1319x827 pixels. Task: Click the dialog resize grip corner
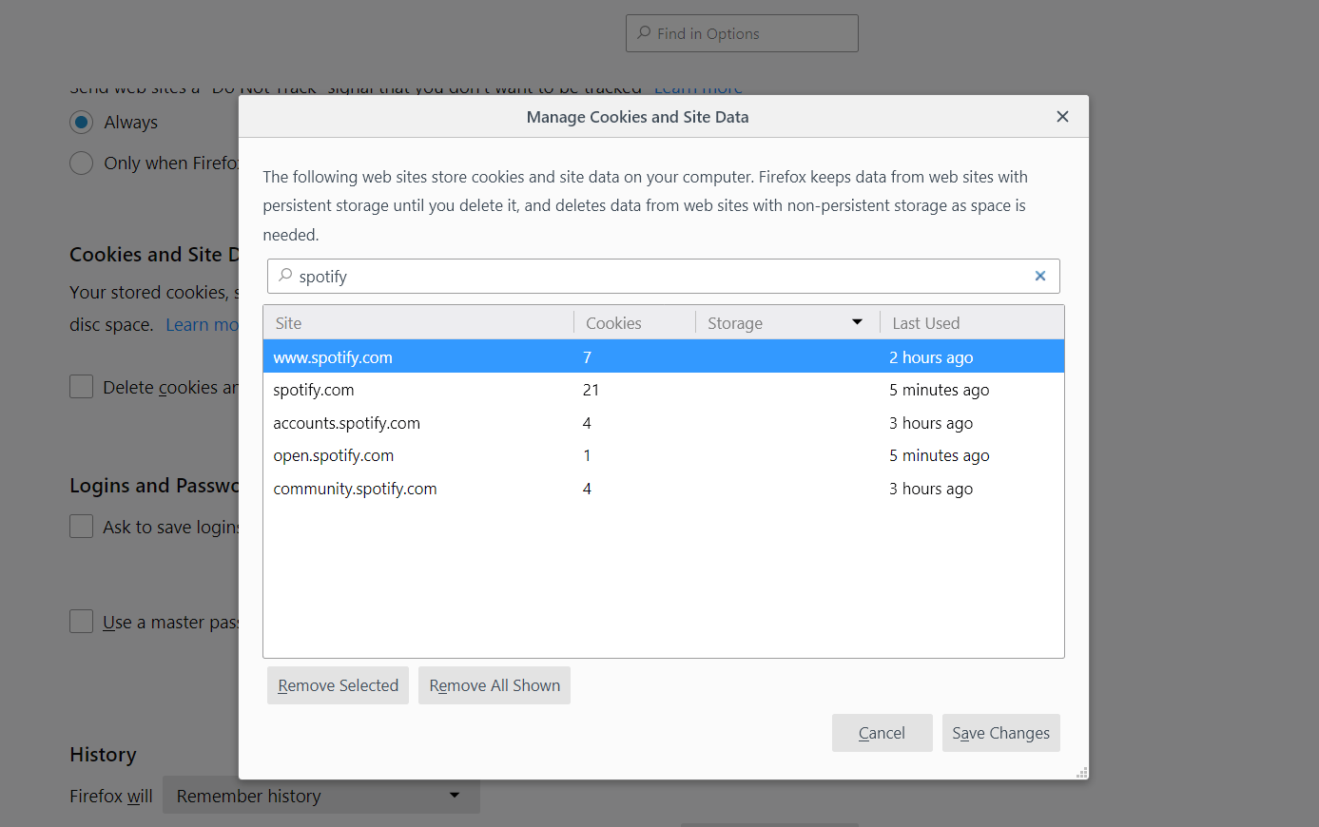[x=1081, y=772]
